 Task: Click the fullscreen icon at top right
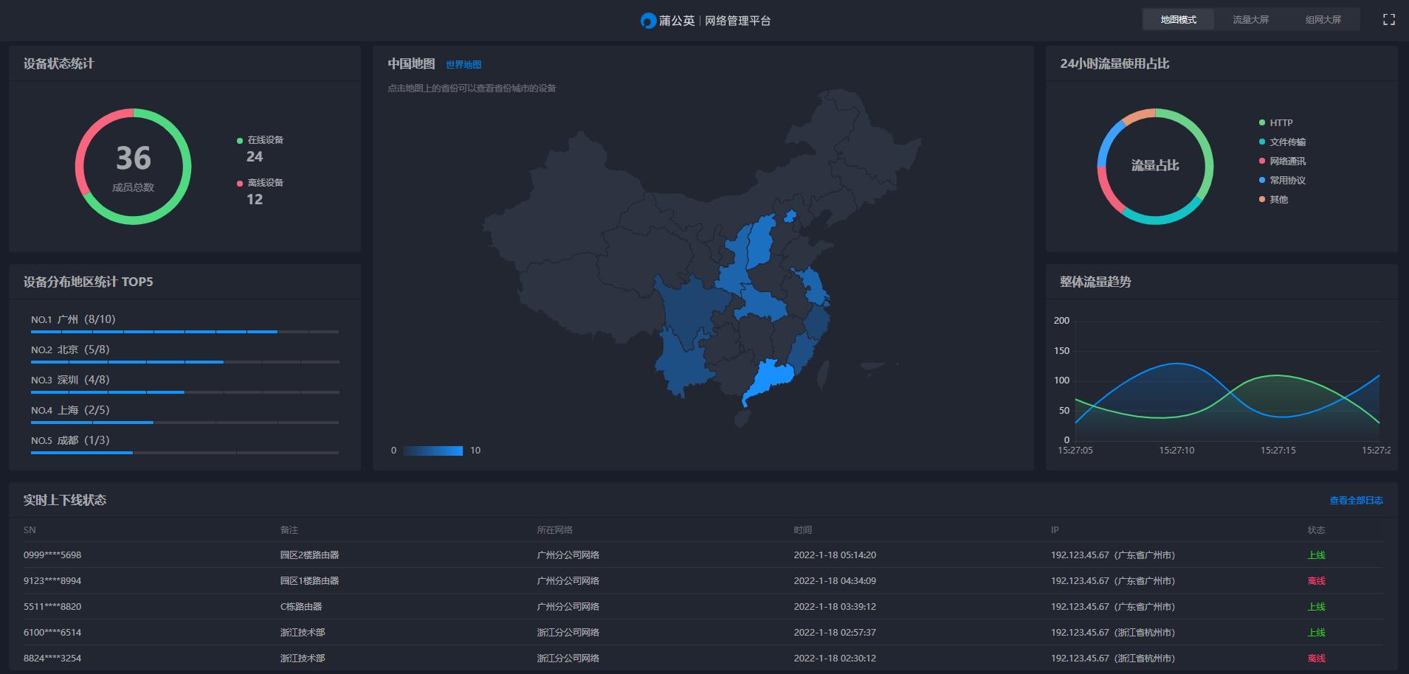tap(1389, 19)
